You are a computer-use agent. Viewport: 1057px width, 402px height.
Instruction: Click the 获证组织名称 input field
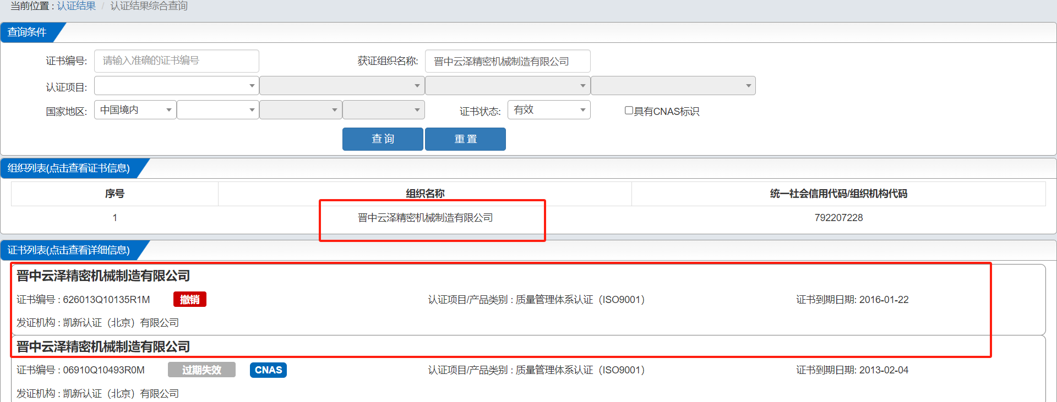click(508, 61)
